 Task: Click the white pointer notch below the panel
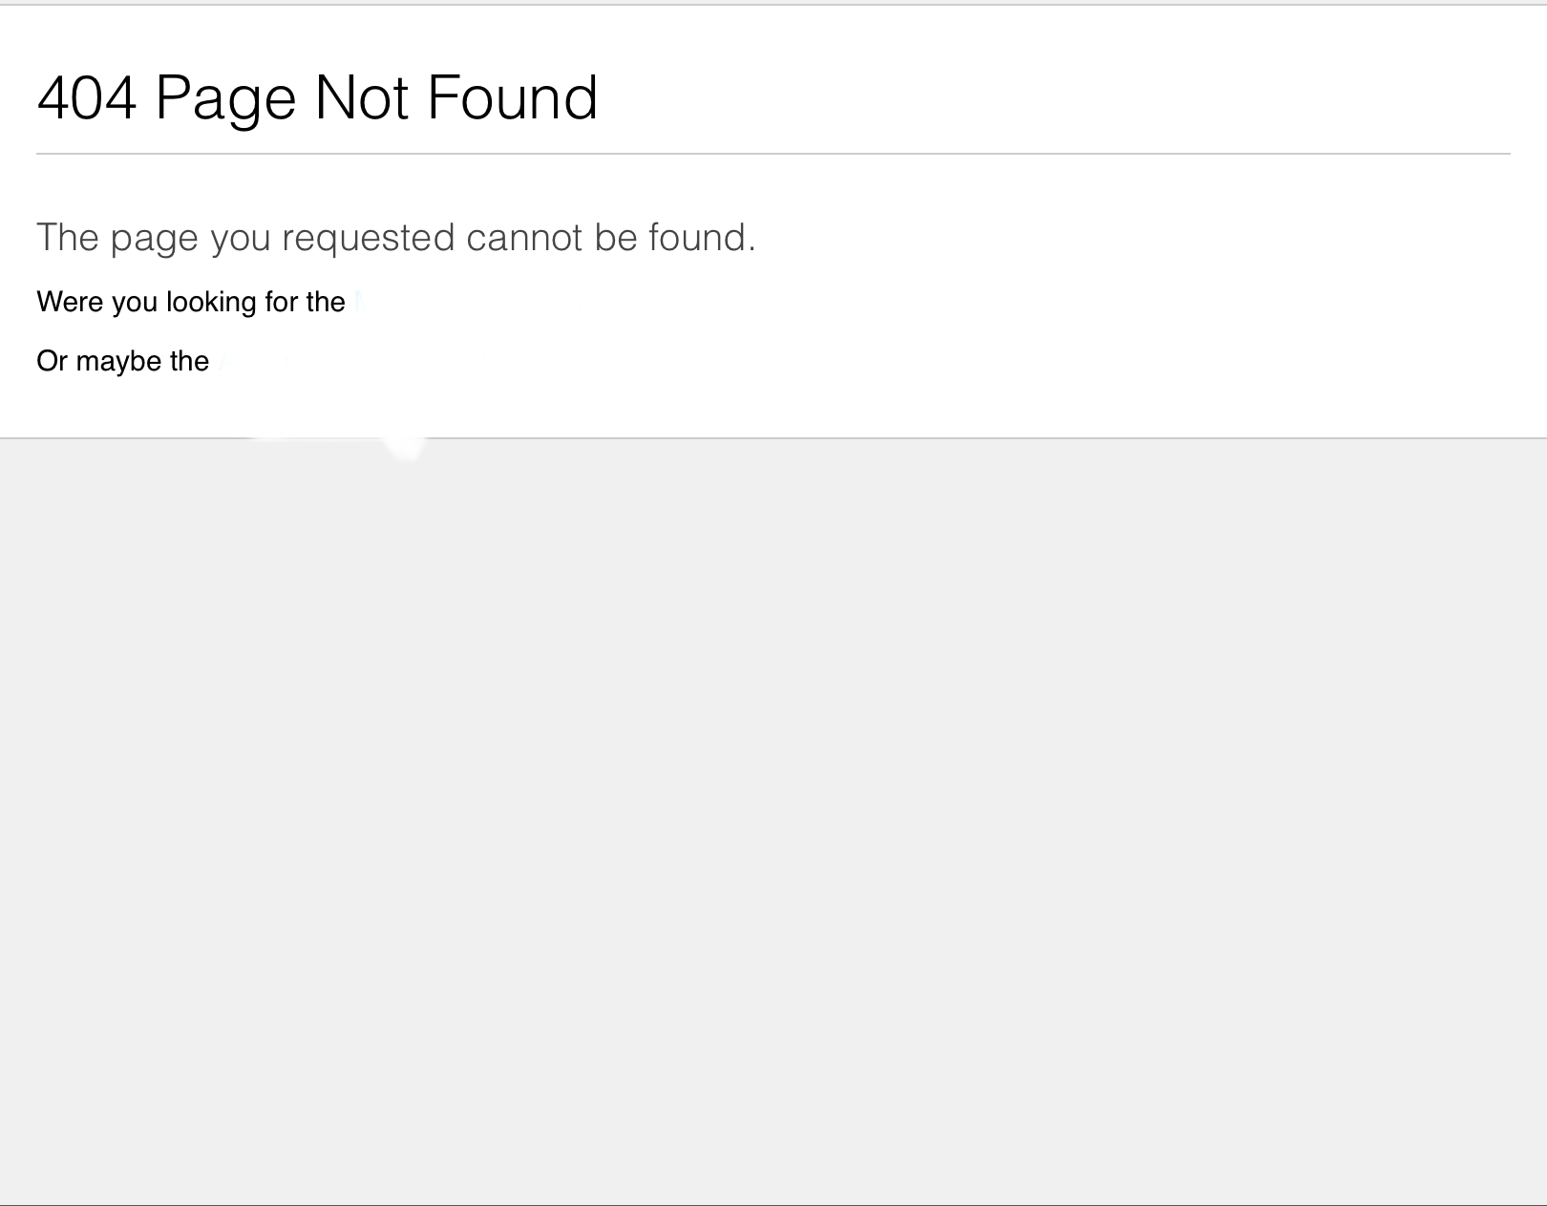[x=406, y=448]
